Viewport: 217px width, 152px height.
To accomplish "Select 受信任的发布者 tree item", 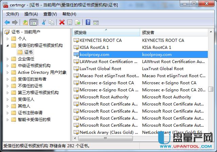I will click(32, 79).
